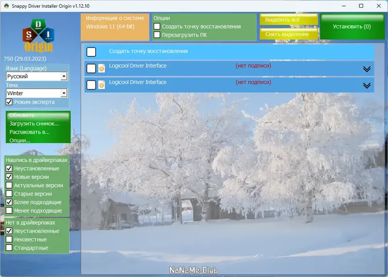Tick the restore point checkbox in driver list

[91, 52]
